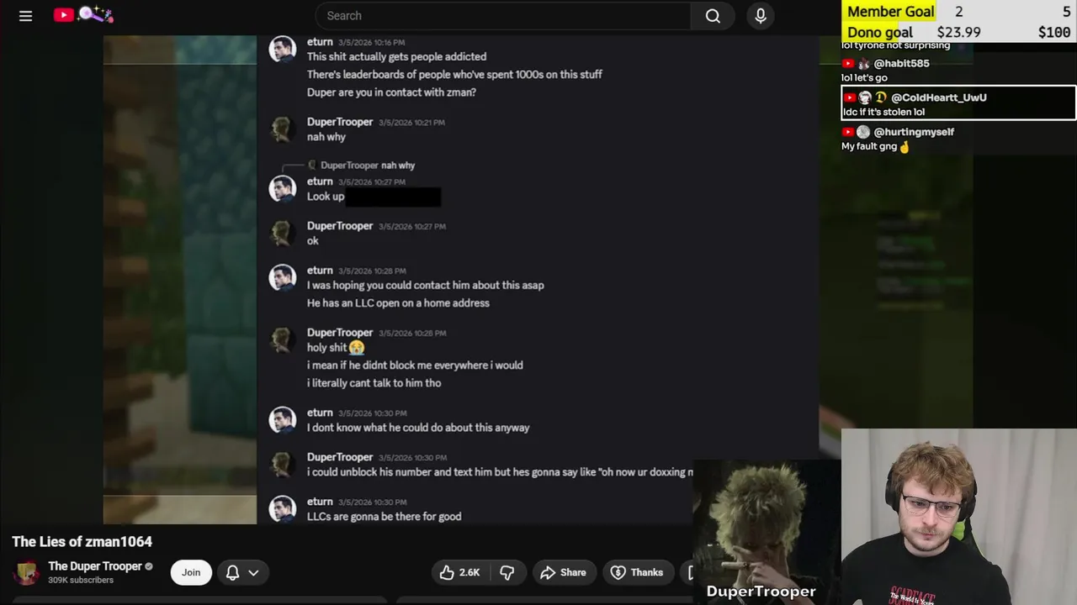Viewport: 1077px width, 605px height.
Task: Click the channel avatar beside the title
Action: pyautogui.click(x=26, y=572)
